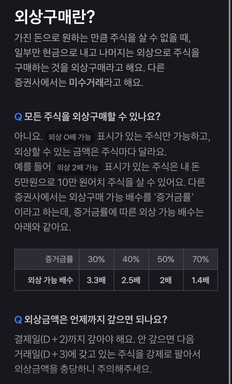Click the blue Q icon before '모든 주식을'
This screenshot has width=232, height=384.
(x=18, y=117)
